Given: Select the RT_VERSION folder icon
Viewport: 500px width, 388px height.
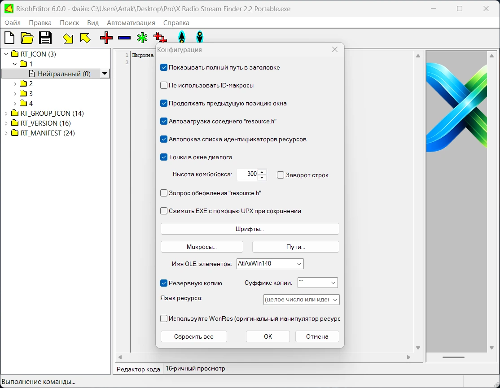Looking at the screenshot, I should [x=15, y=122].
